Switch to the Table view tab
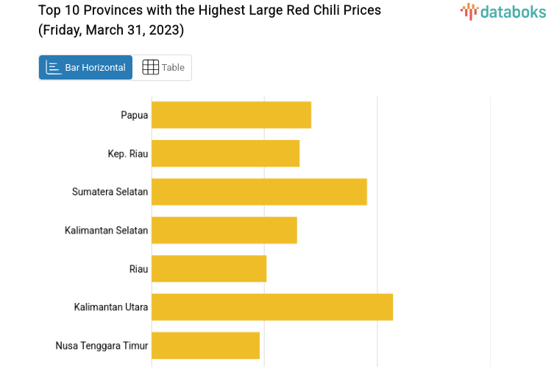 coord(163,68)
